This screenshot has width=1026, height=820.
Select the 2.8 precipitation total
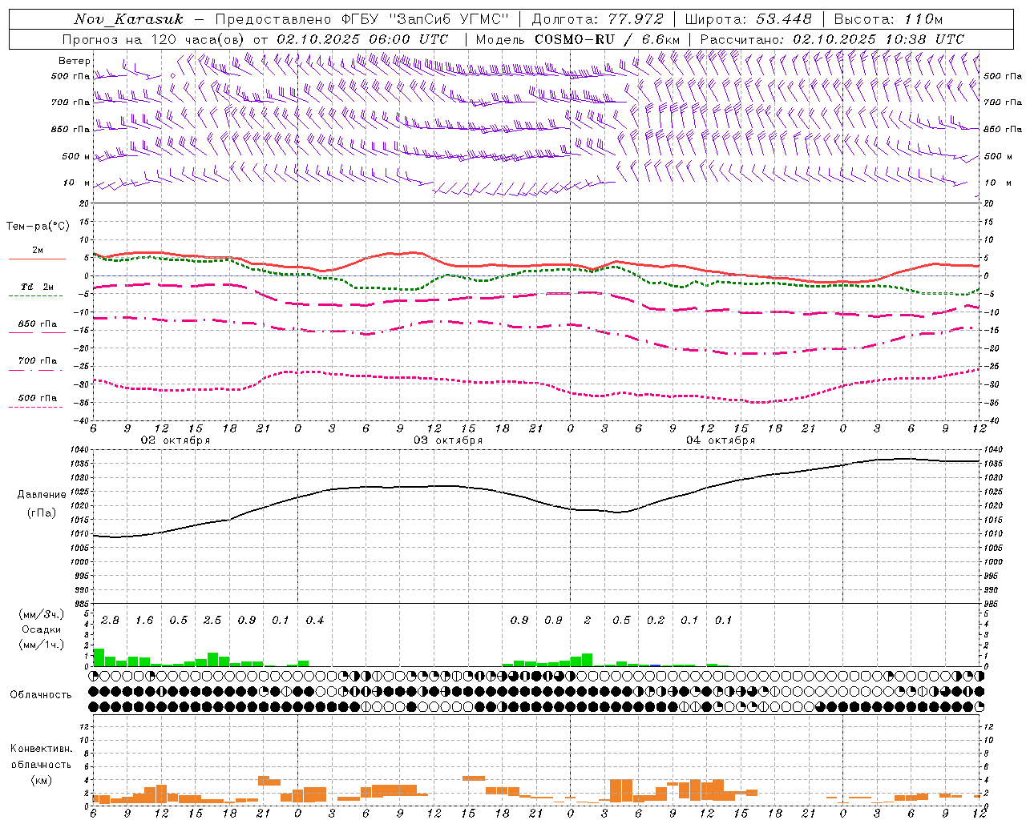point(110,621)
